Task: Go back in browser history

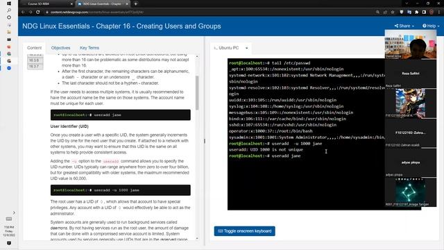Action: pyautogui.click(x=23, y=12)
